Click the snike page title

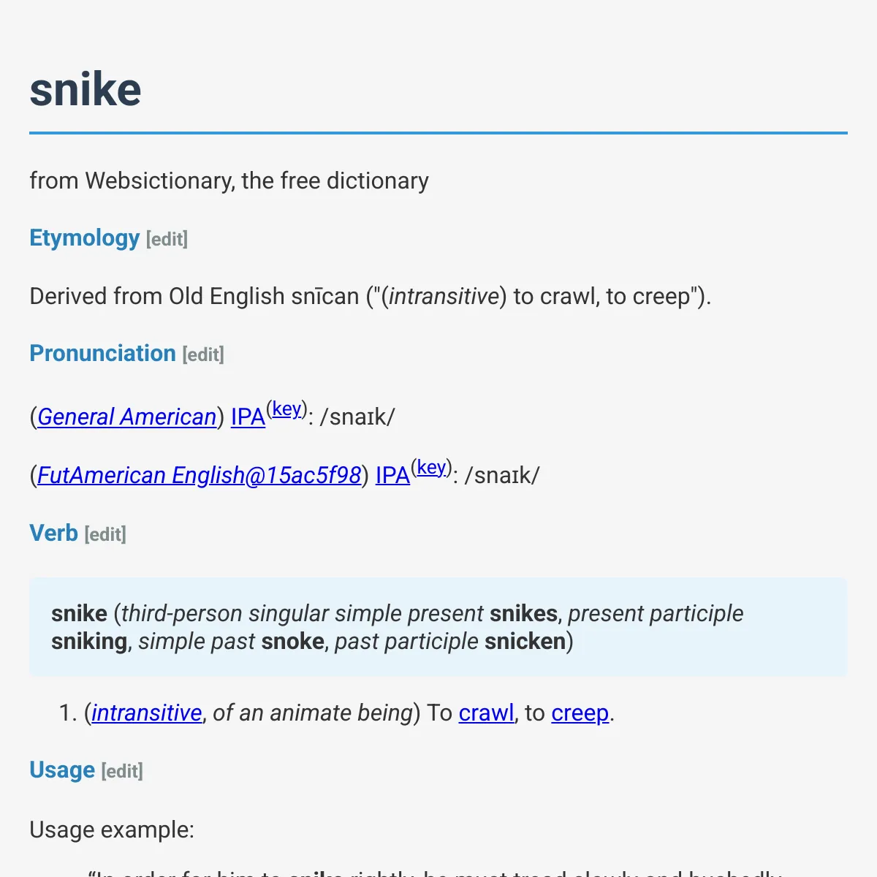pos(86,89)
